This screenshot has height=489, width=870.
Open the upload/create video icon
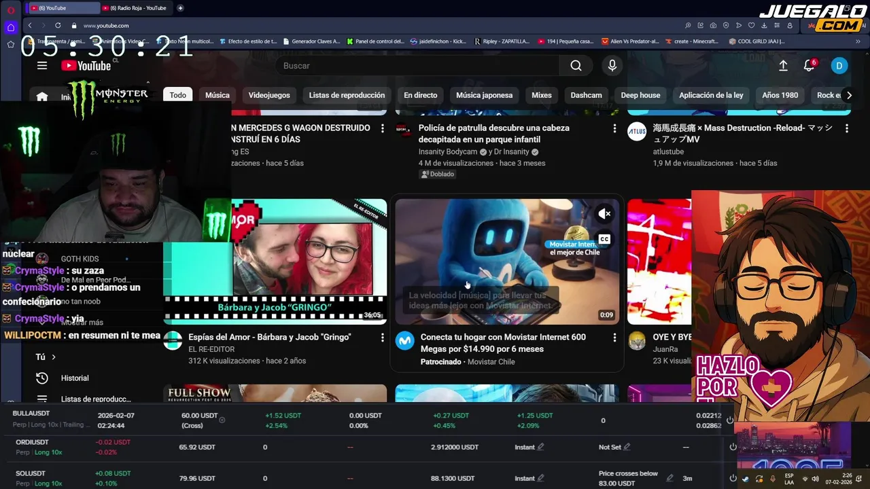[x=783, y=66]
